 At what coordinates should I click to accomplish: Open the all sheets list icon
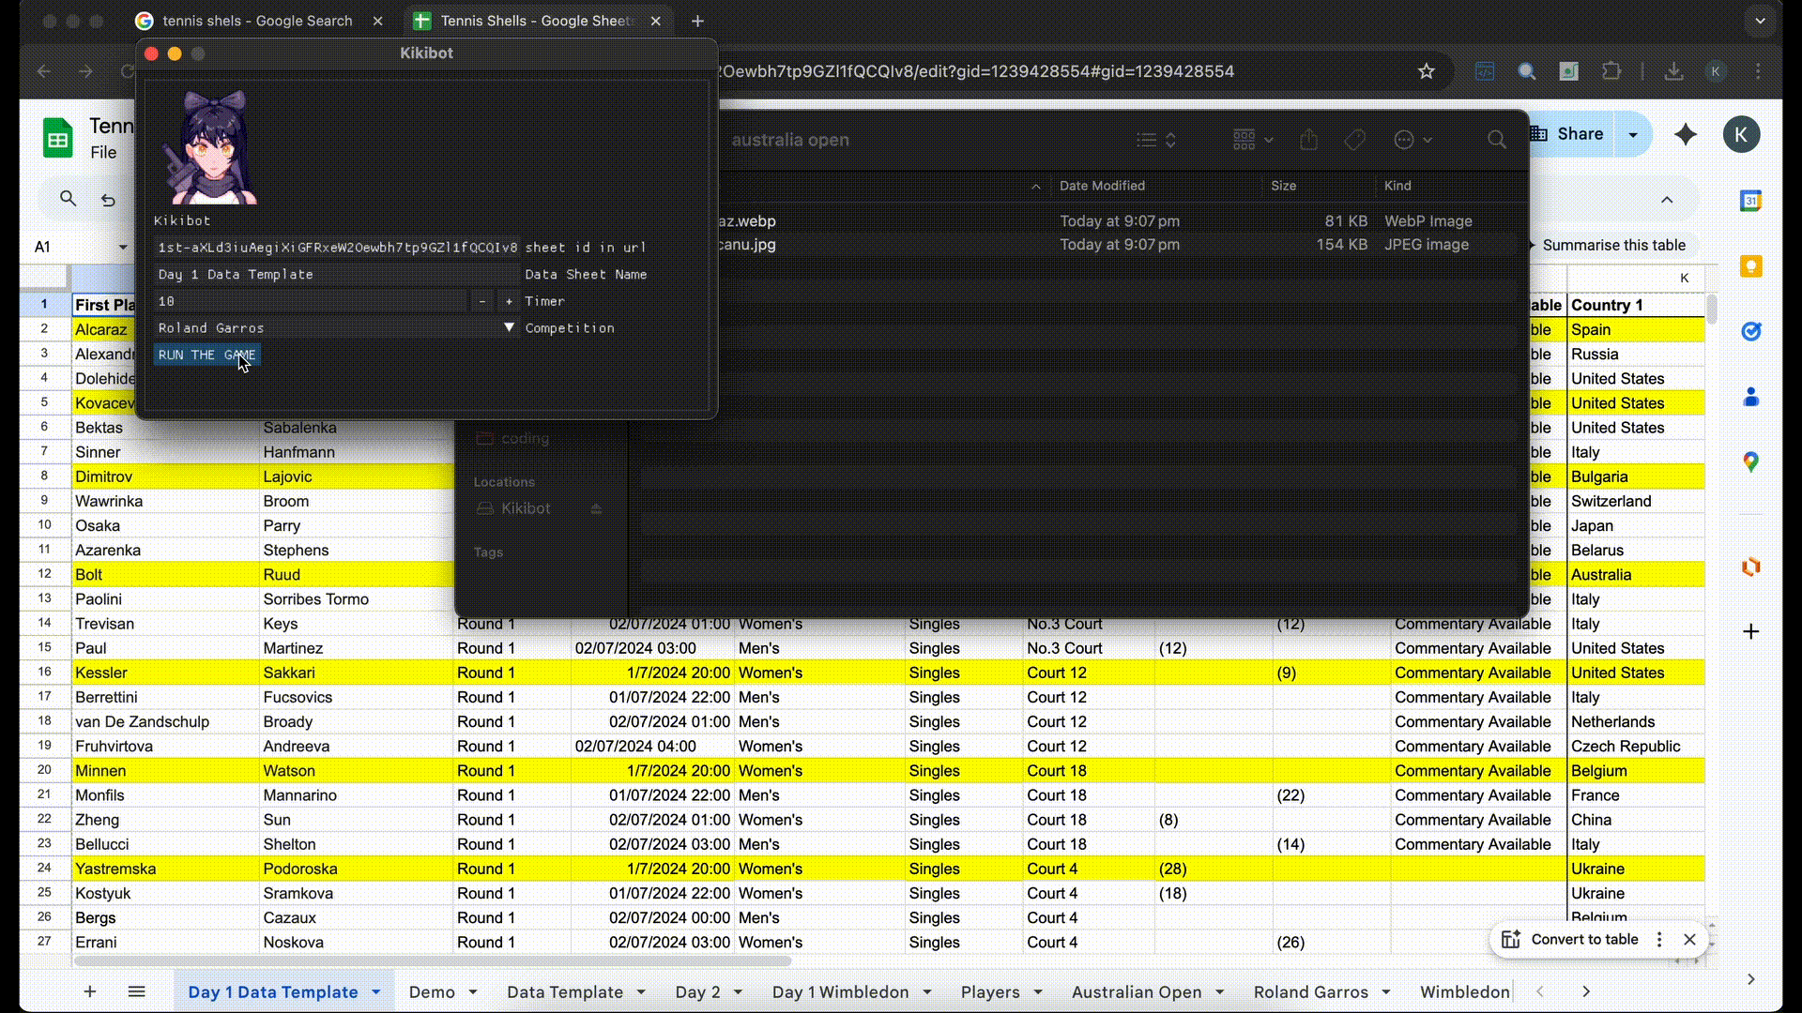pos(136,991)
